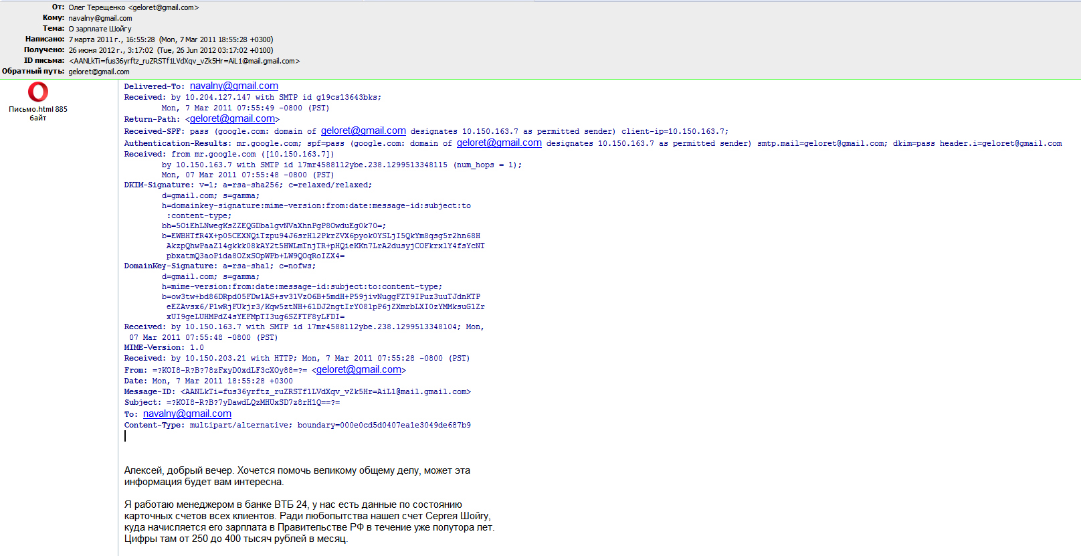The image size is (1081, 556).
Task: Select 'Received: by 10.150.203.21 with HTTP' line
Action: pyautogui.click(x=297, y=358)
